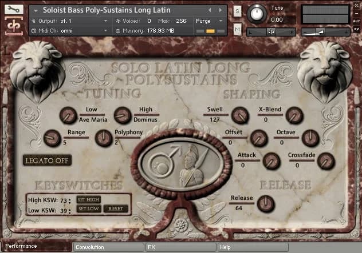Adjust the stereo pan slider
This screenshot has height=253, width=362.
[270, 32]
